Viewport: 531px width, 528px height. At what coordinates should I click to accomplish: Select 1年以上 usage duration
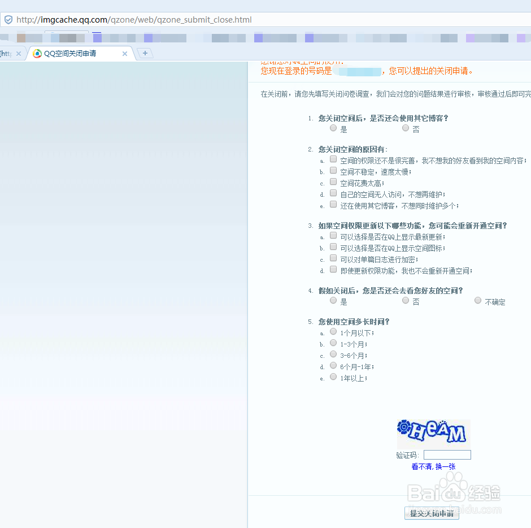coord(333,376)
